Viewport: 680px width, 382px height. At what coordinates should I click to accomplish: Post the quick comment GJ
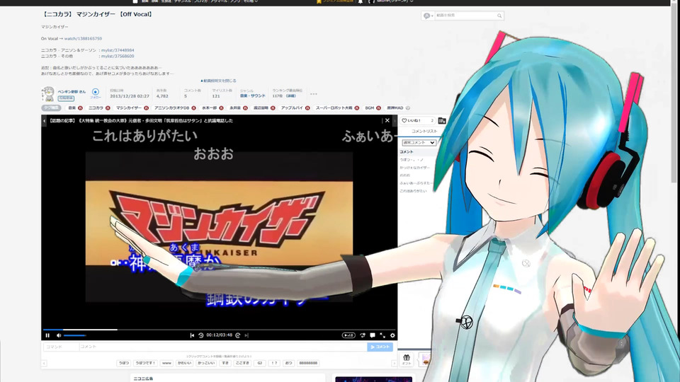(260, 363)
